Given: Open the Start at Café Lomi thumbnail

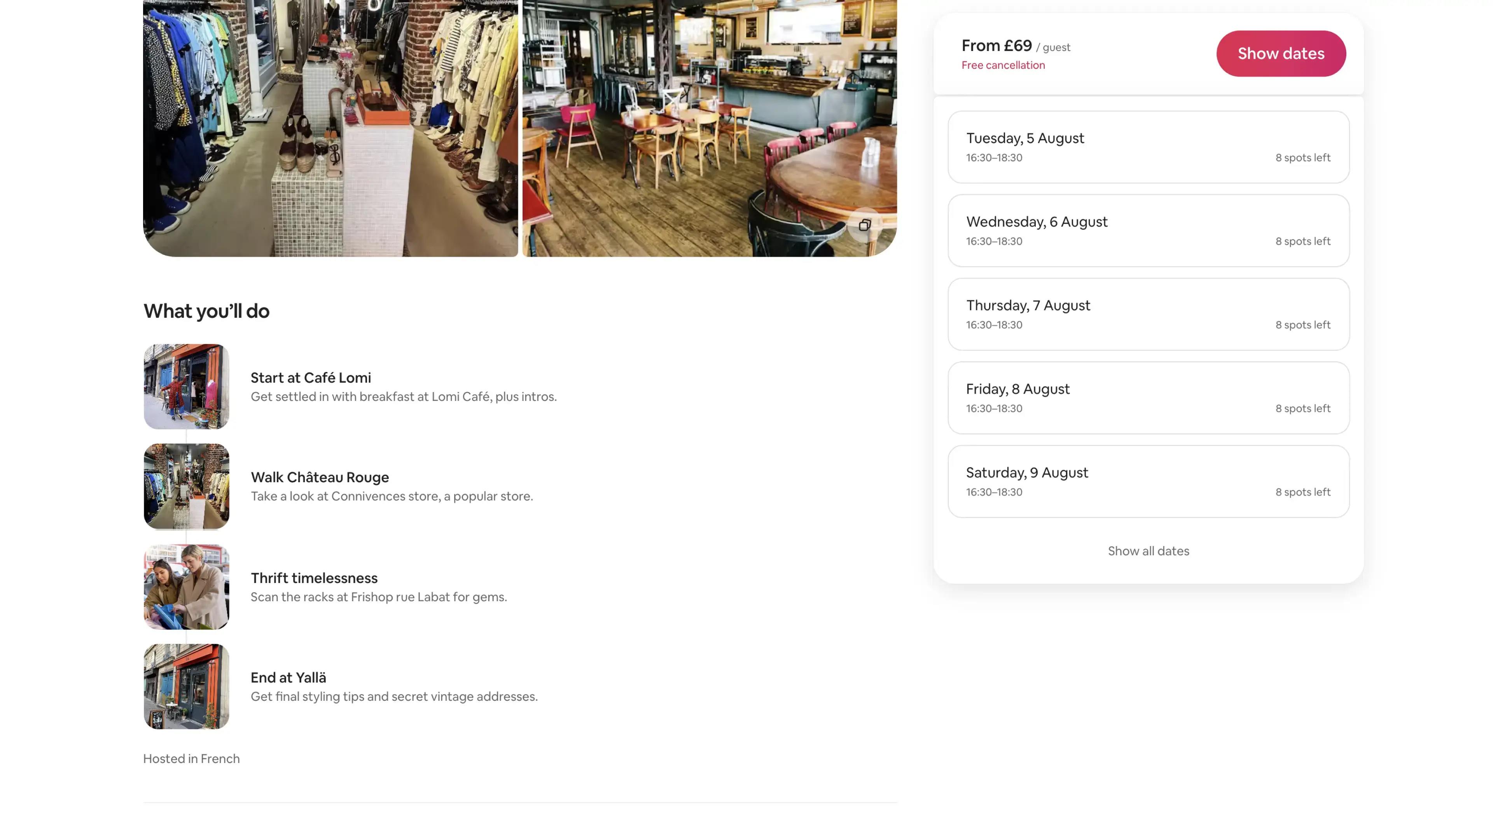Looking at the screenshot, I should [x=186, y=387].
